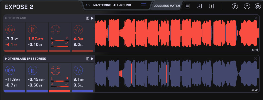Click the EXPOSE 2 logo title
The image size is (263, 100).
(x=19, y=7)
